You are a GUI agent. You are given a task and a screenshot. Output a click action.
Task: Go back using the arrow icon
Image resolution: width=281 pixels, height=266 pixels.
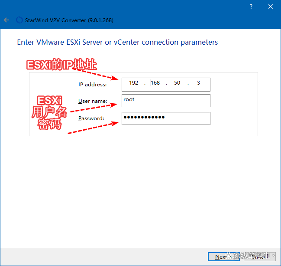[6, 20]
